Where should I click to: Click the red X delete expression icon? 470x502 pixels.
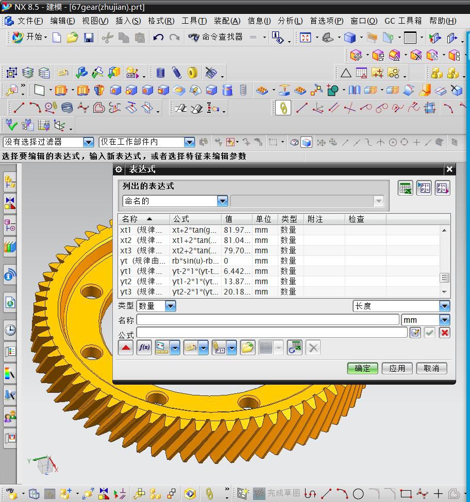(445, 333)
